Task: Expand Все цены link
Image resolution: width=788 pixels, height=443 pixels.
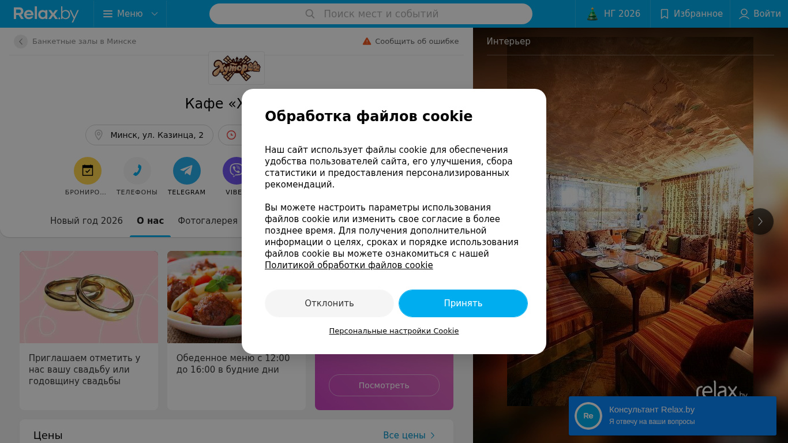Action: tap(409, 436)
